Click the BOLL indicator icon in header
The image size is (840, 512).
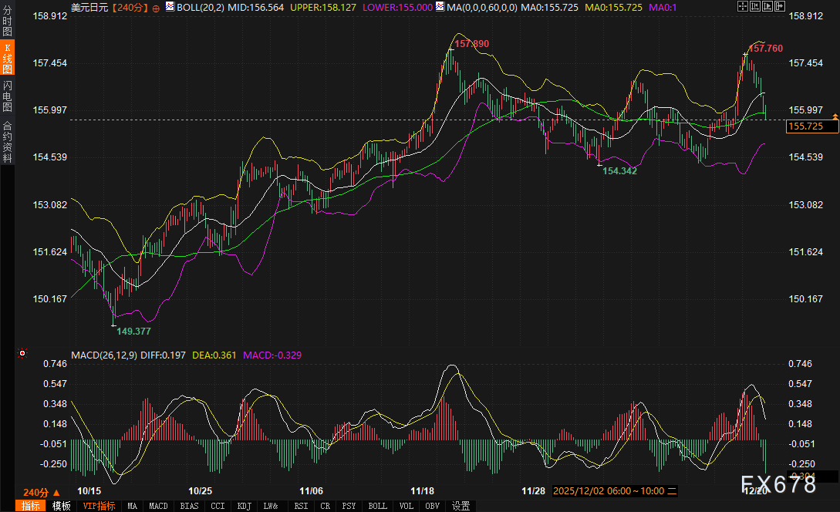click(x=170, y=7)
